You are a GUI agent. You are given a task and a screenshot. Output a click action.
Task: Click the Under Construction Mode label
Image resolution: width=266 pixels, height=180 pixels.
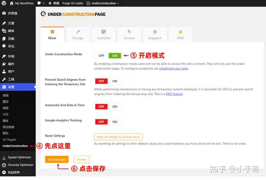point(64,54)
